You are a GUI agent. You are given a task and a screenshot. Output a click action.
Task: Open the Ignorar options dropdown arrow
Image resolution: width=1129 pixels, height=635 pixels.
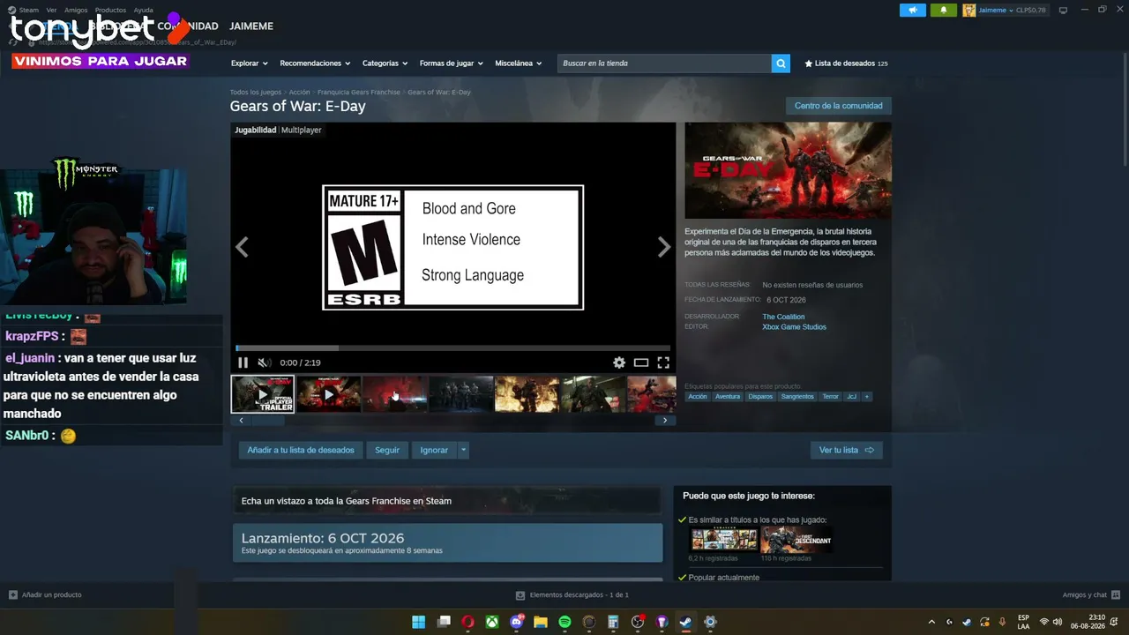click(464, 450)
